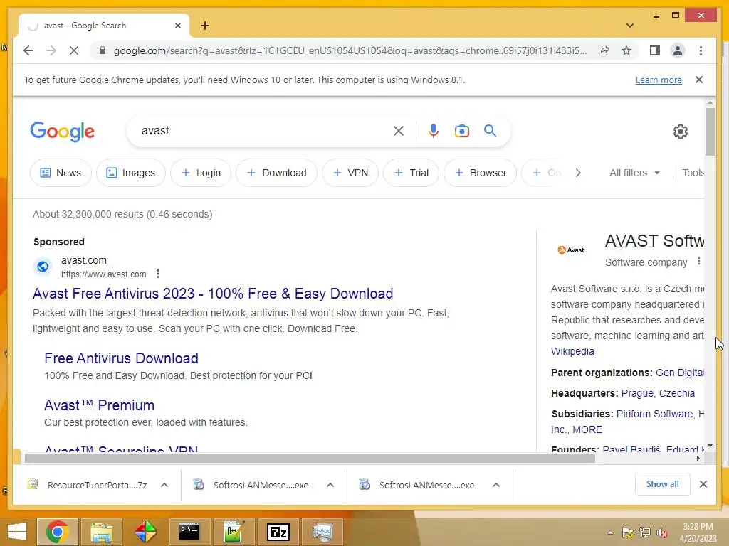This screenshot has height=546, width=729.
Task: Add the Download search refinement
Action: coord(277,173)
